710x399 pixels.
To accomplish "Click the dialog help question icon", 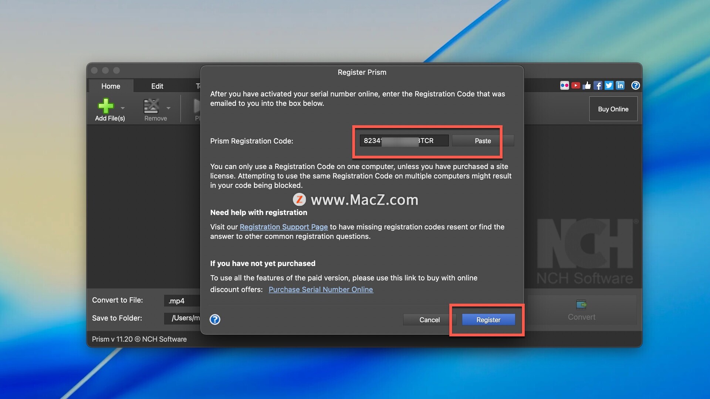I will [215, 320].
